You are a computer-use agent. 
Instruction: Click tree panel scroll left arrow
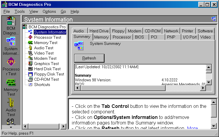[25, 127]
